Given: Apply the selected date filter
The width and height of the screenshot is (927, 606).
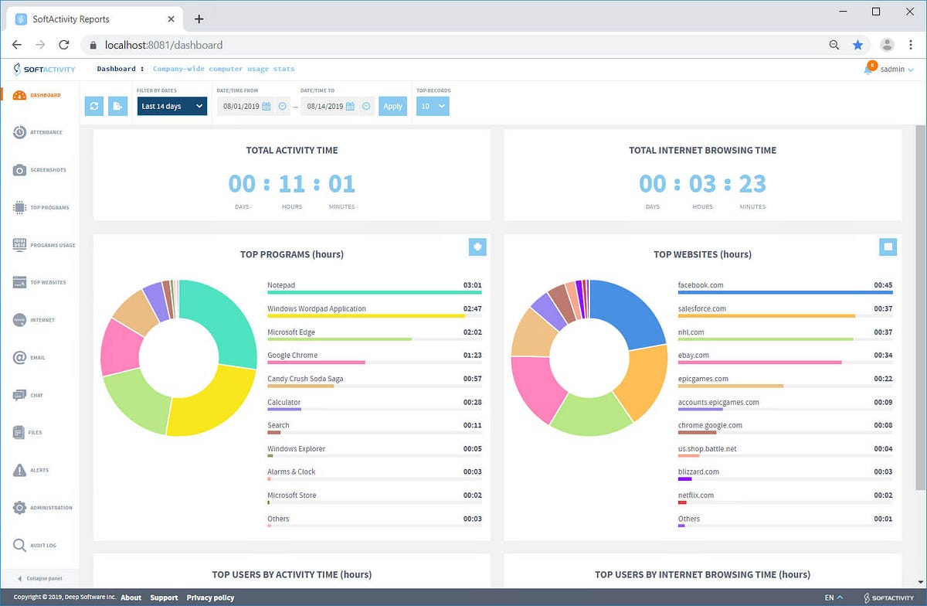Looking at the screenshot, I should point(392,106).
